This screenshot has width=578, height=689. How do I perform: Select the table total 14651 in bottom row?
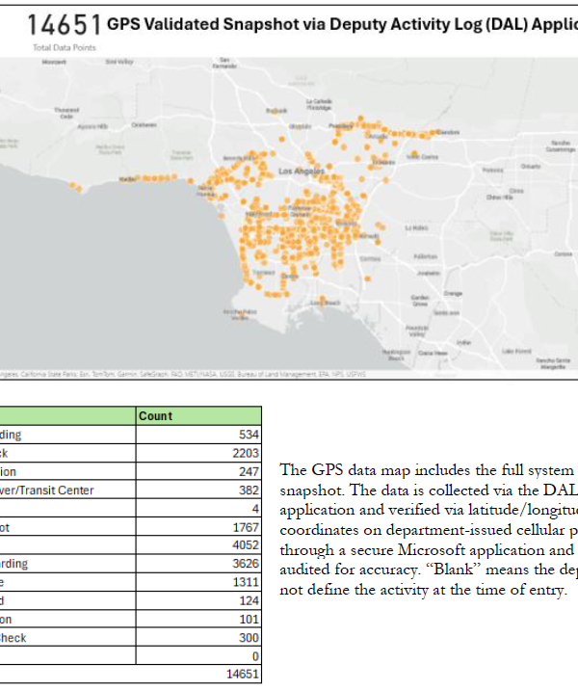[x=198, y=675]
